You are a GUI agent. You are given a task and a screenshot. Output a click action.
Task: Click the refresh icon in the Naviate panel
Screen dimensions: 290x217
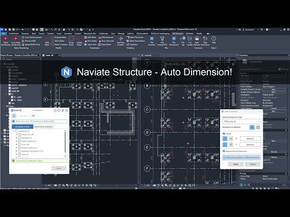pos(14,116)
